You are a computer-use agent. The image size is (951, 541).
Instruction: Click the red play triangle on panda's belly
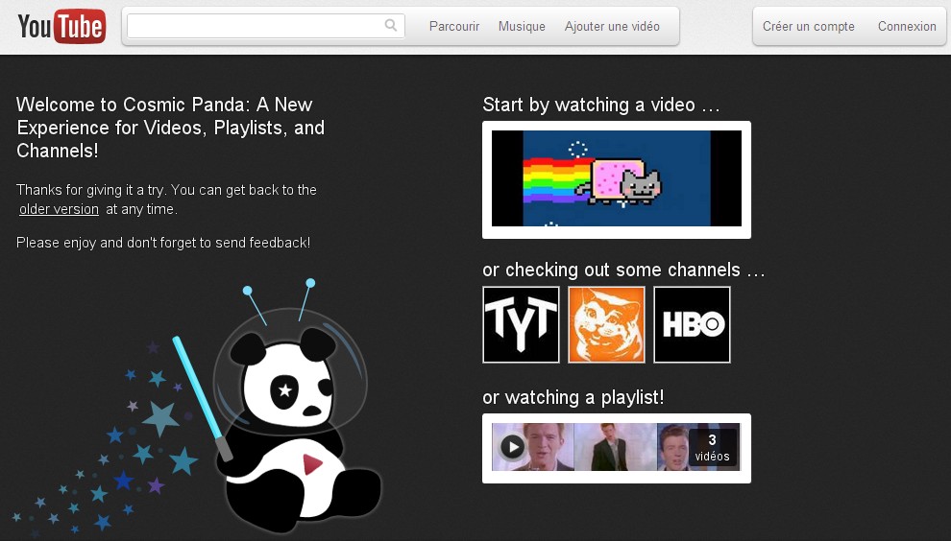[312, 464]
